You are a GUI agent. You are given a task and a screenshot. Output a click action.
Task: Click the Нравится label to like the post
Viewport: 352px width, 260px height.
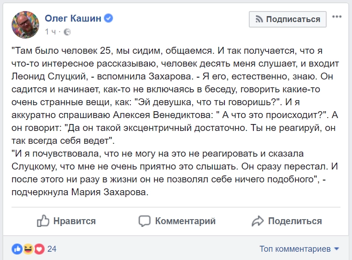pyautogui.click(x=74, y=221)
